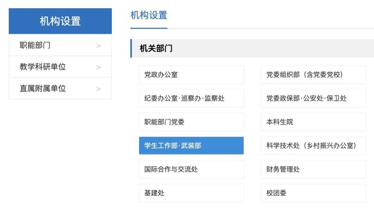
Task: Open 科学技术处(乡村振兴办公室) link
Action: tap(313, 146)
